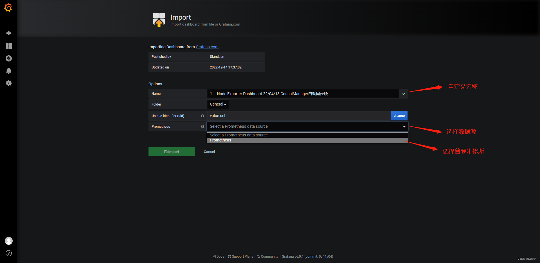Screen dimensions: 540x263
Task: Choose 'Select a Prometheus data source' list option
Action: point(307,135)
